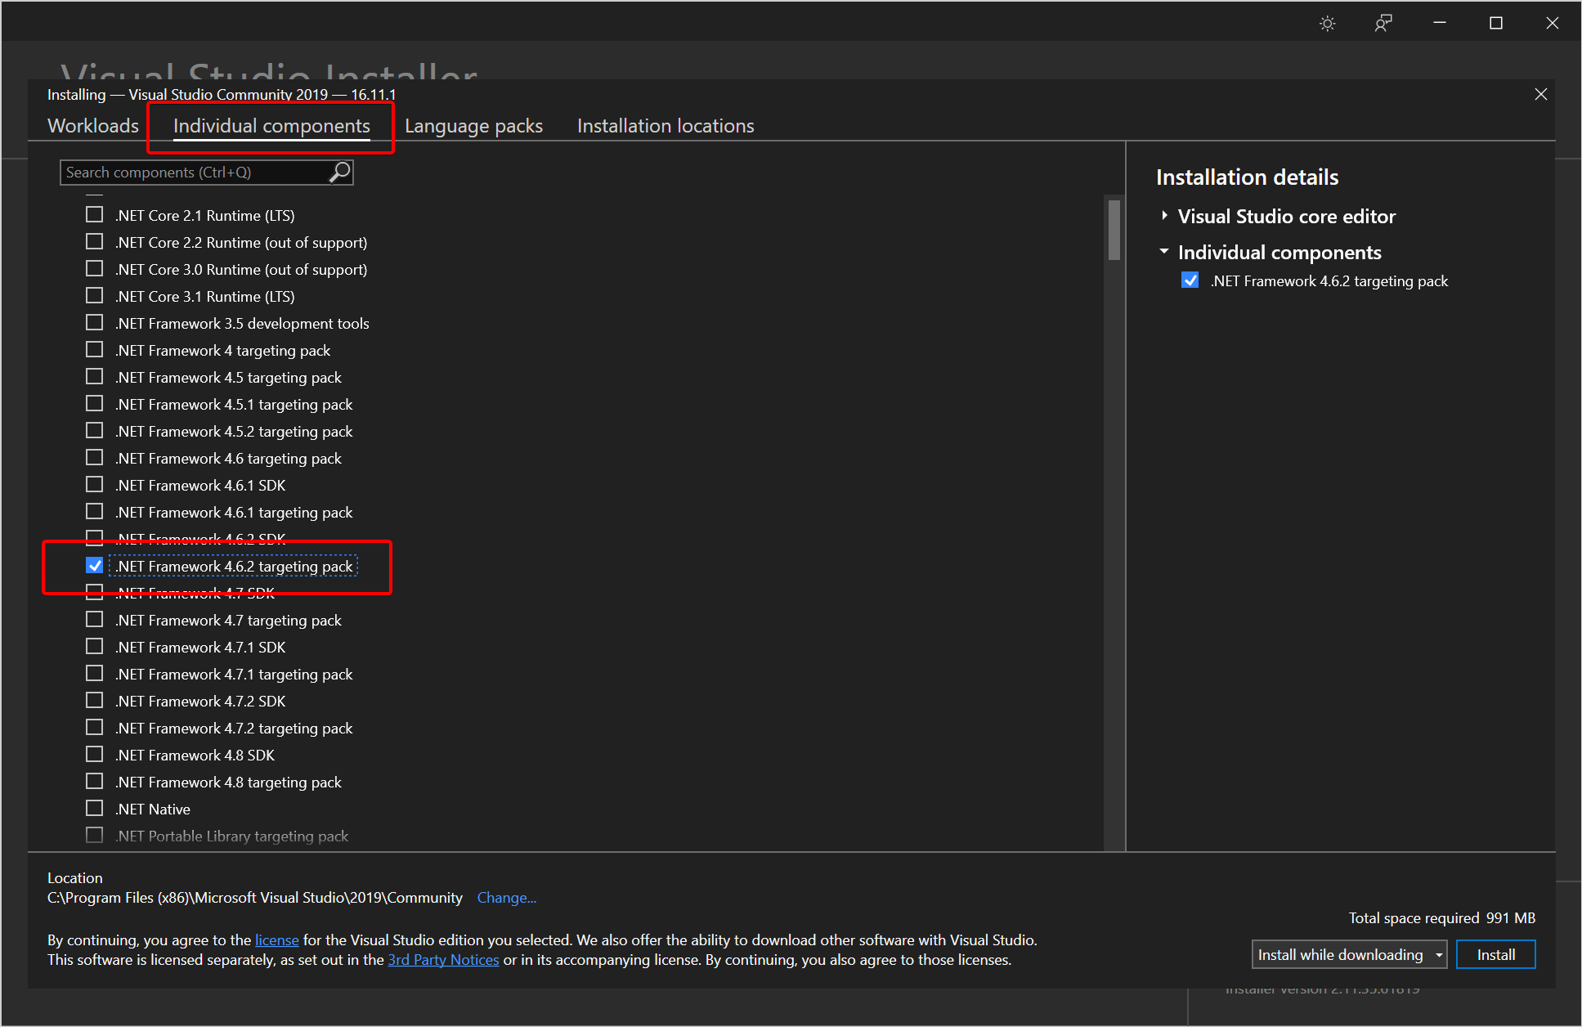Maximize the Visual Studio Installer window
This screenshot has height=1027, width=1582.
[x=1495, y=23]
